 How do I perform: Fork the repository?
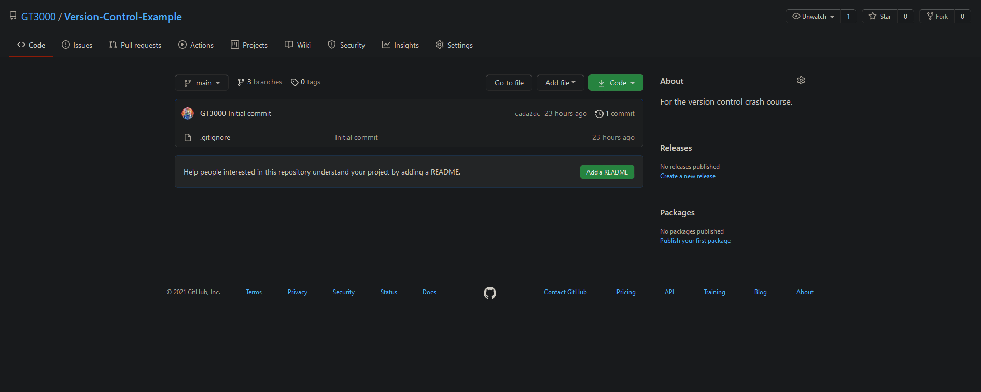(937, 17)
